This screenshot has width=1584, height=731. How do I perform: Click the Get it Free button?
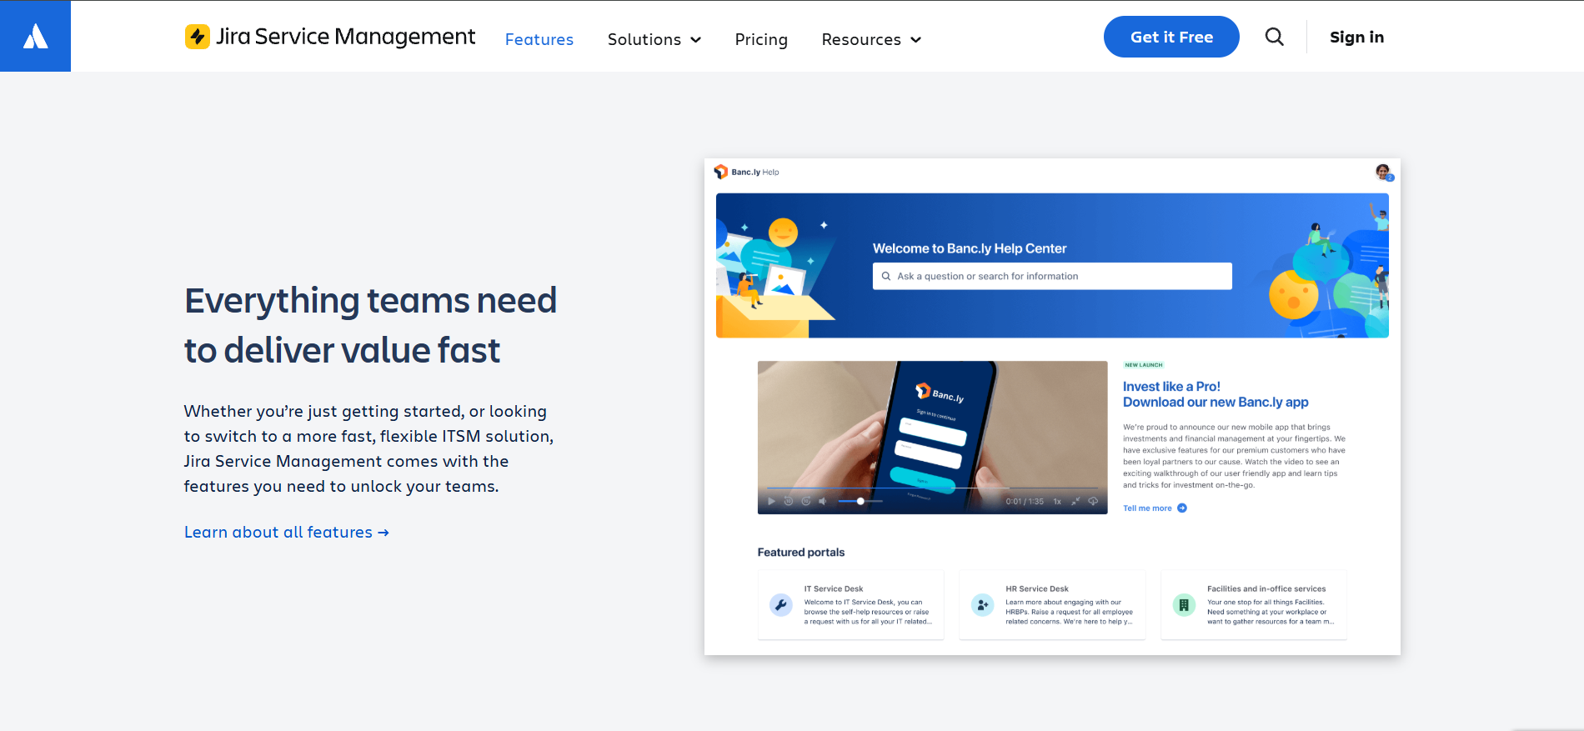point(1171,37)
